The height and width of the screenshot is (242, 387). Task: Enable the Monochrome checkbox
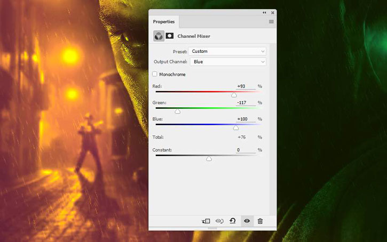[x=155, y=74]
